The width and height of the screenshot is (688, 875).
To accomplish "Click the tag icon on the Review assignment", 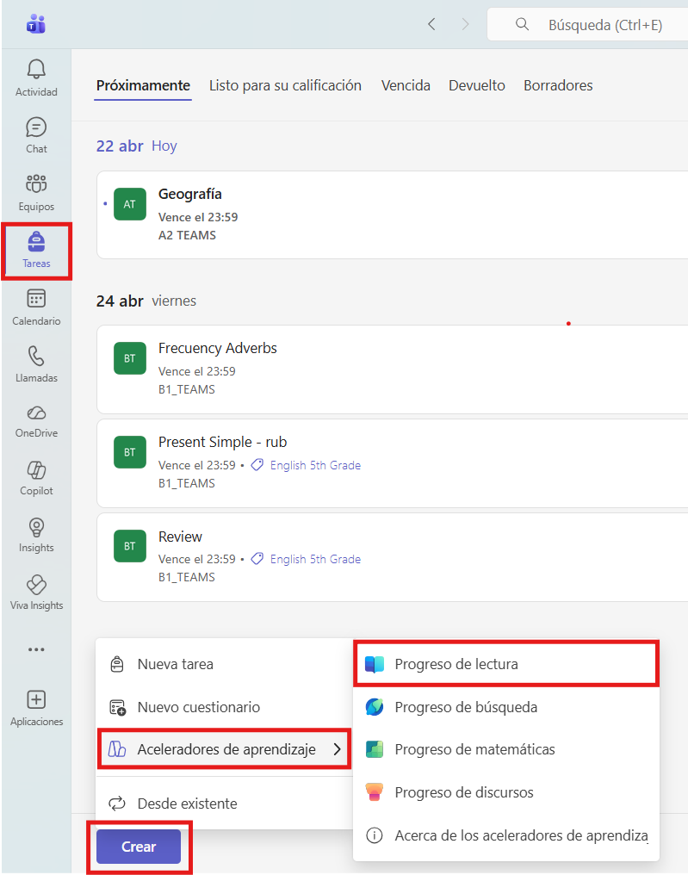I will coord(257,559).
